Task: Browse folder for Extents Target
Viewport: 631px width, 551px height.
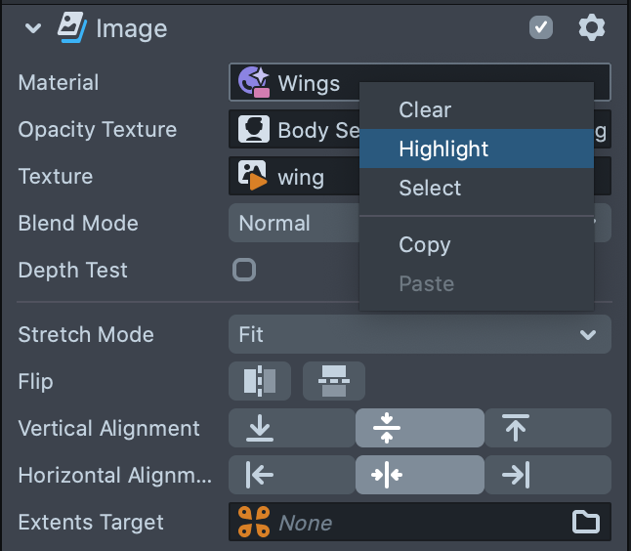Action: point(585,523)
